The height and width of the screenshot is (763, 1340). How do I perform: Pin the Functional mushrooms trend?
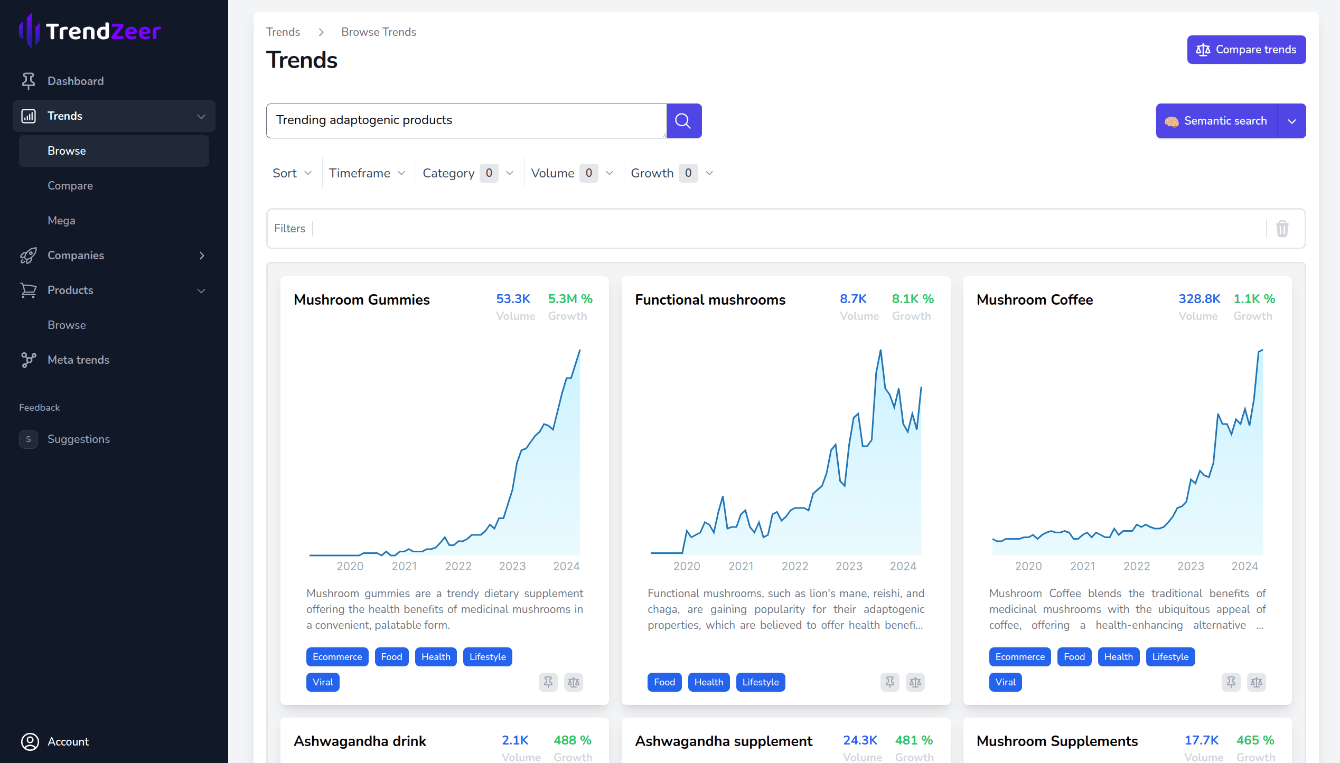click(889, 682)
